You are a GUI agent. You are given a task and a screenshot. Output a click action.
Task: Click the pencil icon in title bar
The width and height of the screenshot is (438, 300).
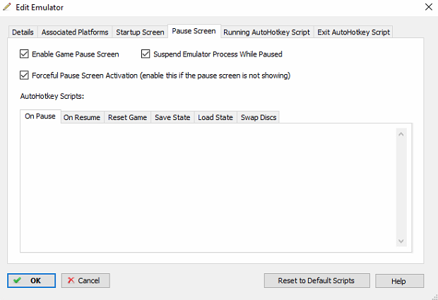(7, 7)
